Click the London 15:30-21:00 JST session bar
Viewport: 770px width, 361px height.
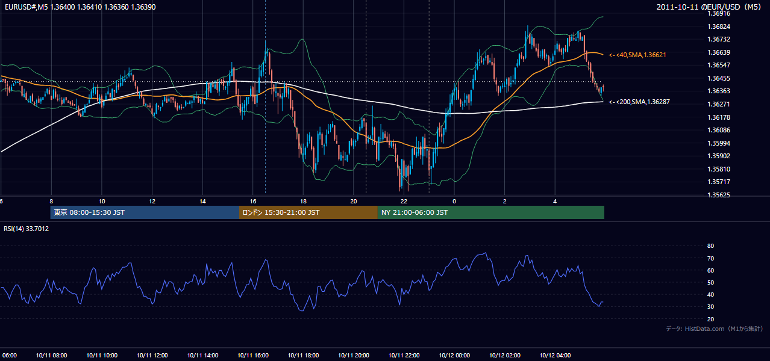point(308,212)
